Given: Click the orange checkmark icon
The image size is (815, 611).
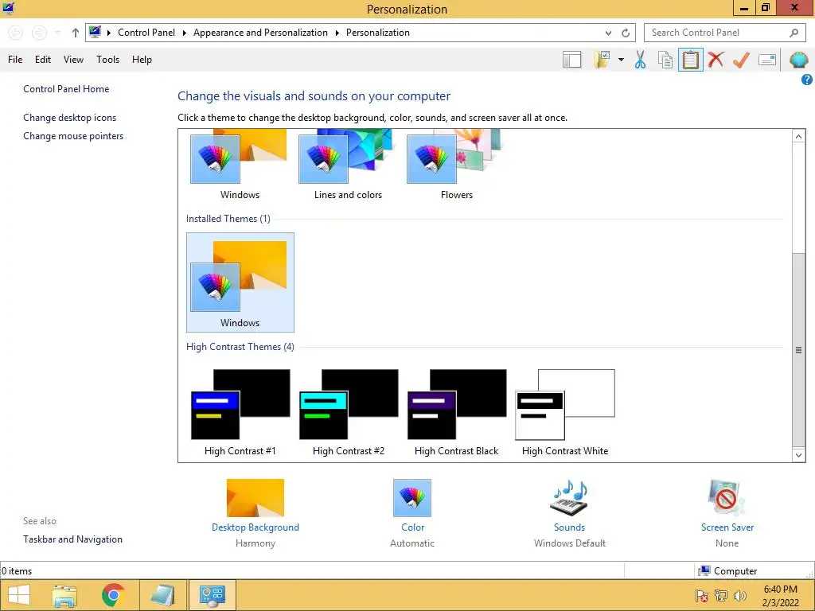Looking at the screenshot, I should [741, 60].
